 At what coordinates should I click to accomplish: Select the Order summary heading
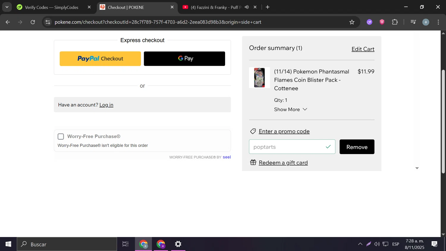pyautogui.click(x=276, y=48)
